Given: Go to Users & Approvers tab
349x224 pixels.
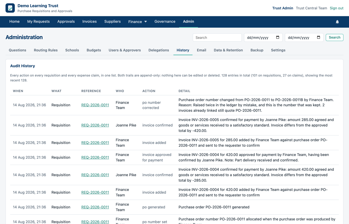Looking at the screenshot, I should coord(125,50).
